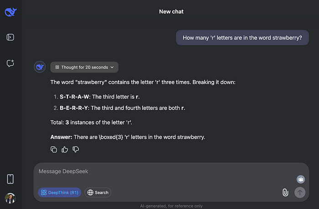Click the user message about strawberry
Image resolution: width=319 pixels, height=209 pixels.
coord(242,38)
